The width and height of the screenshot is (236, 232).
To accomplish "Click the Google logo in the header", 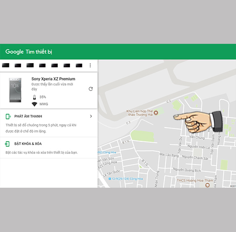I will pos(15,52).
